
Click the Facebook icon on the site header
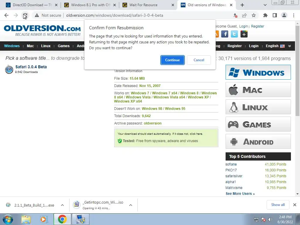225,34
